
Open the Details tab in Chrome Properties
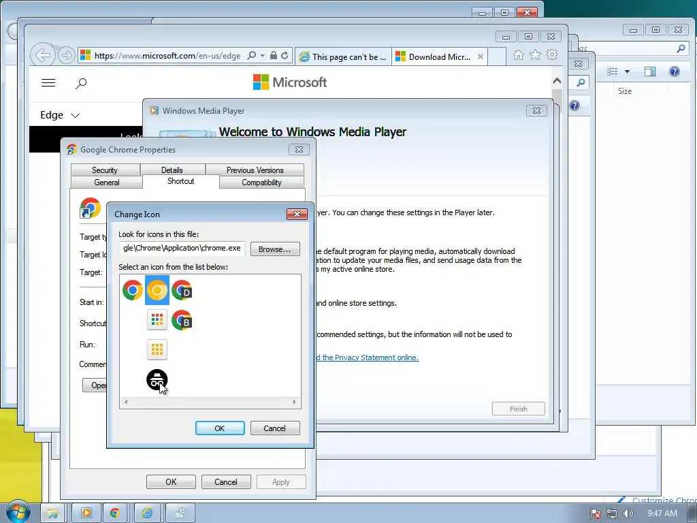click(x=172, y=170)
